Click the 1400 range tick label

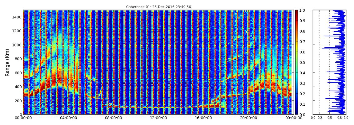[17, 17]
